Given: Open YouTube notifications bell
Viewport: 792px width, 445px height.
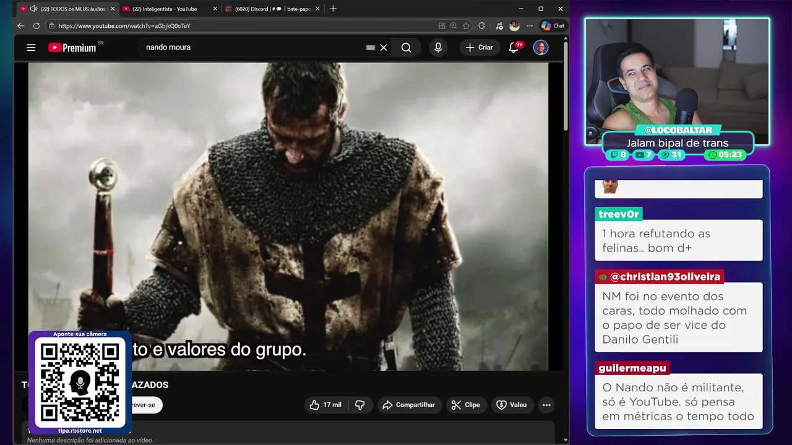Looking at the screenshot, I should point(514,48).
